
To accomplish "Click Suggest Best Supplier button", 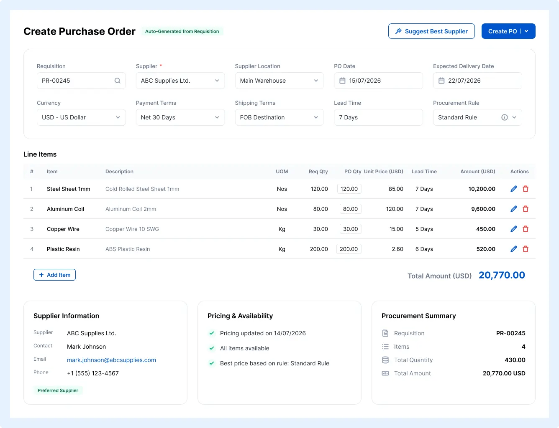I will (431, 31).
